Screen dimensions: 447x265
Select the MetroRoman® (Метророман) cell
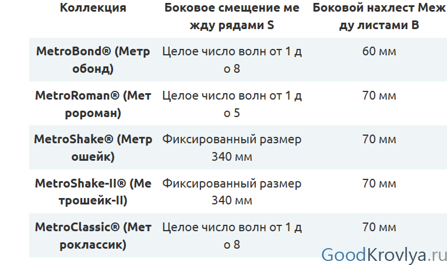point(93,104)
